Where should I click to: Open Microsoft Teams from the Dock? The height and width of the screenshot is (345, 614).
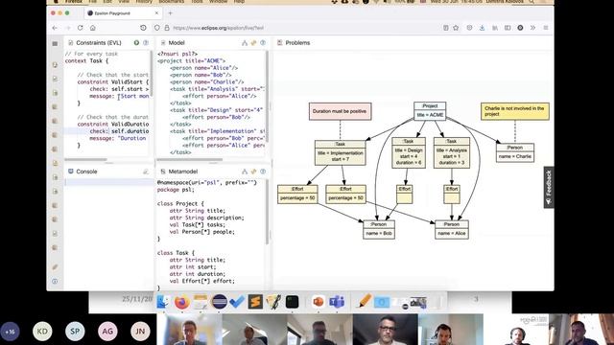(x=337, y=302)
